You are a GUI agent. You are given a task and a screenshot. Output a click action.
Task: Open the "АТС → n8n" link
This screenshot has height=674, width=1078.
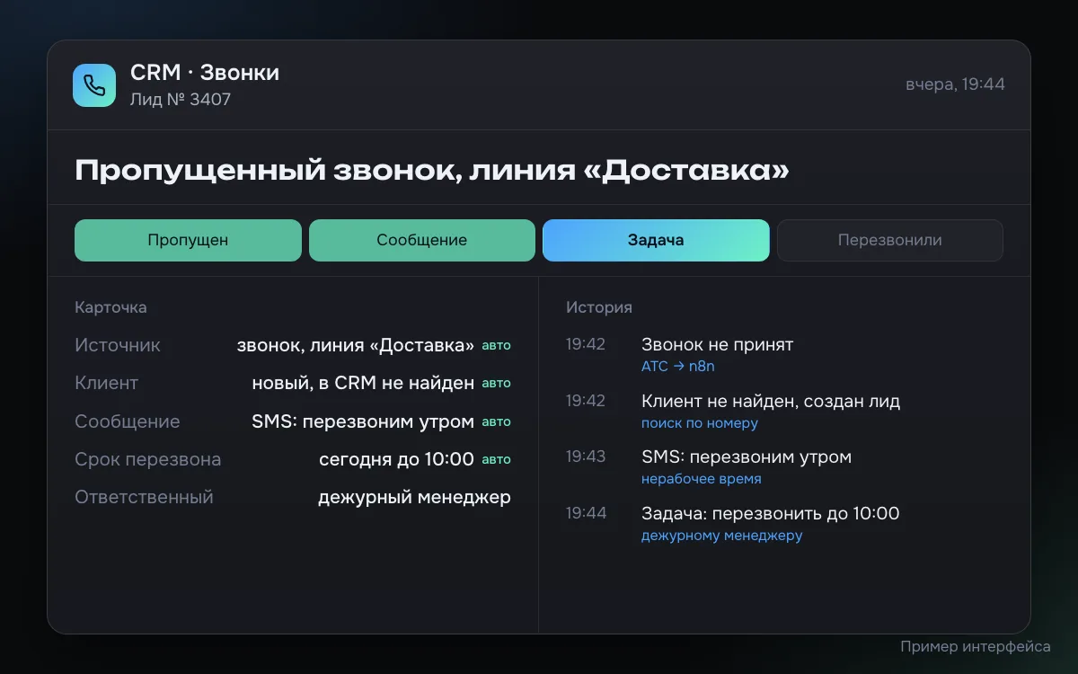[678, 367]
